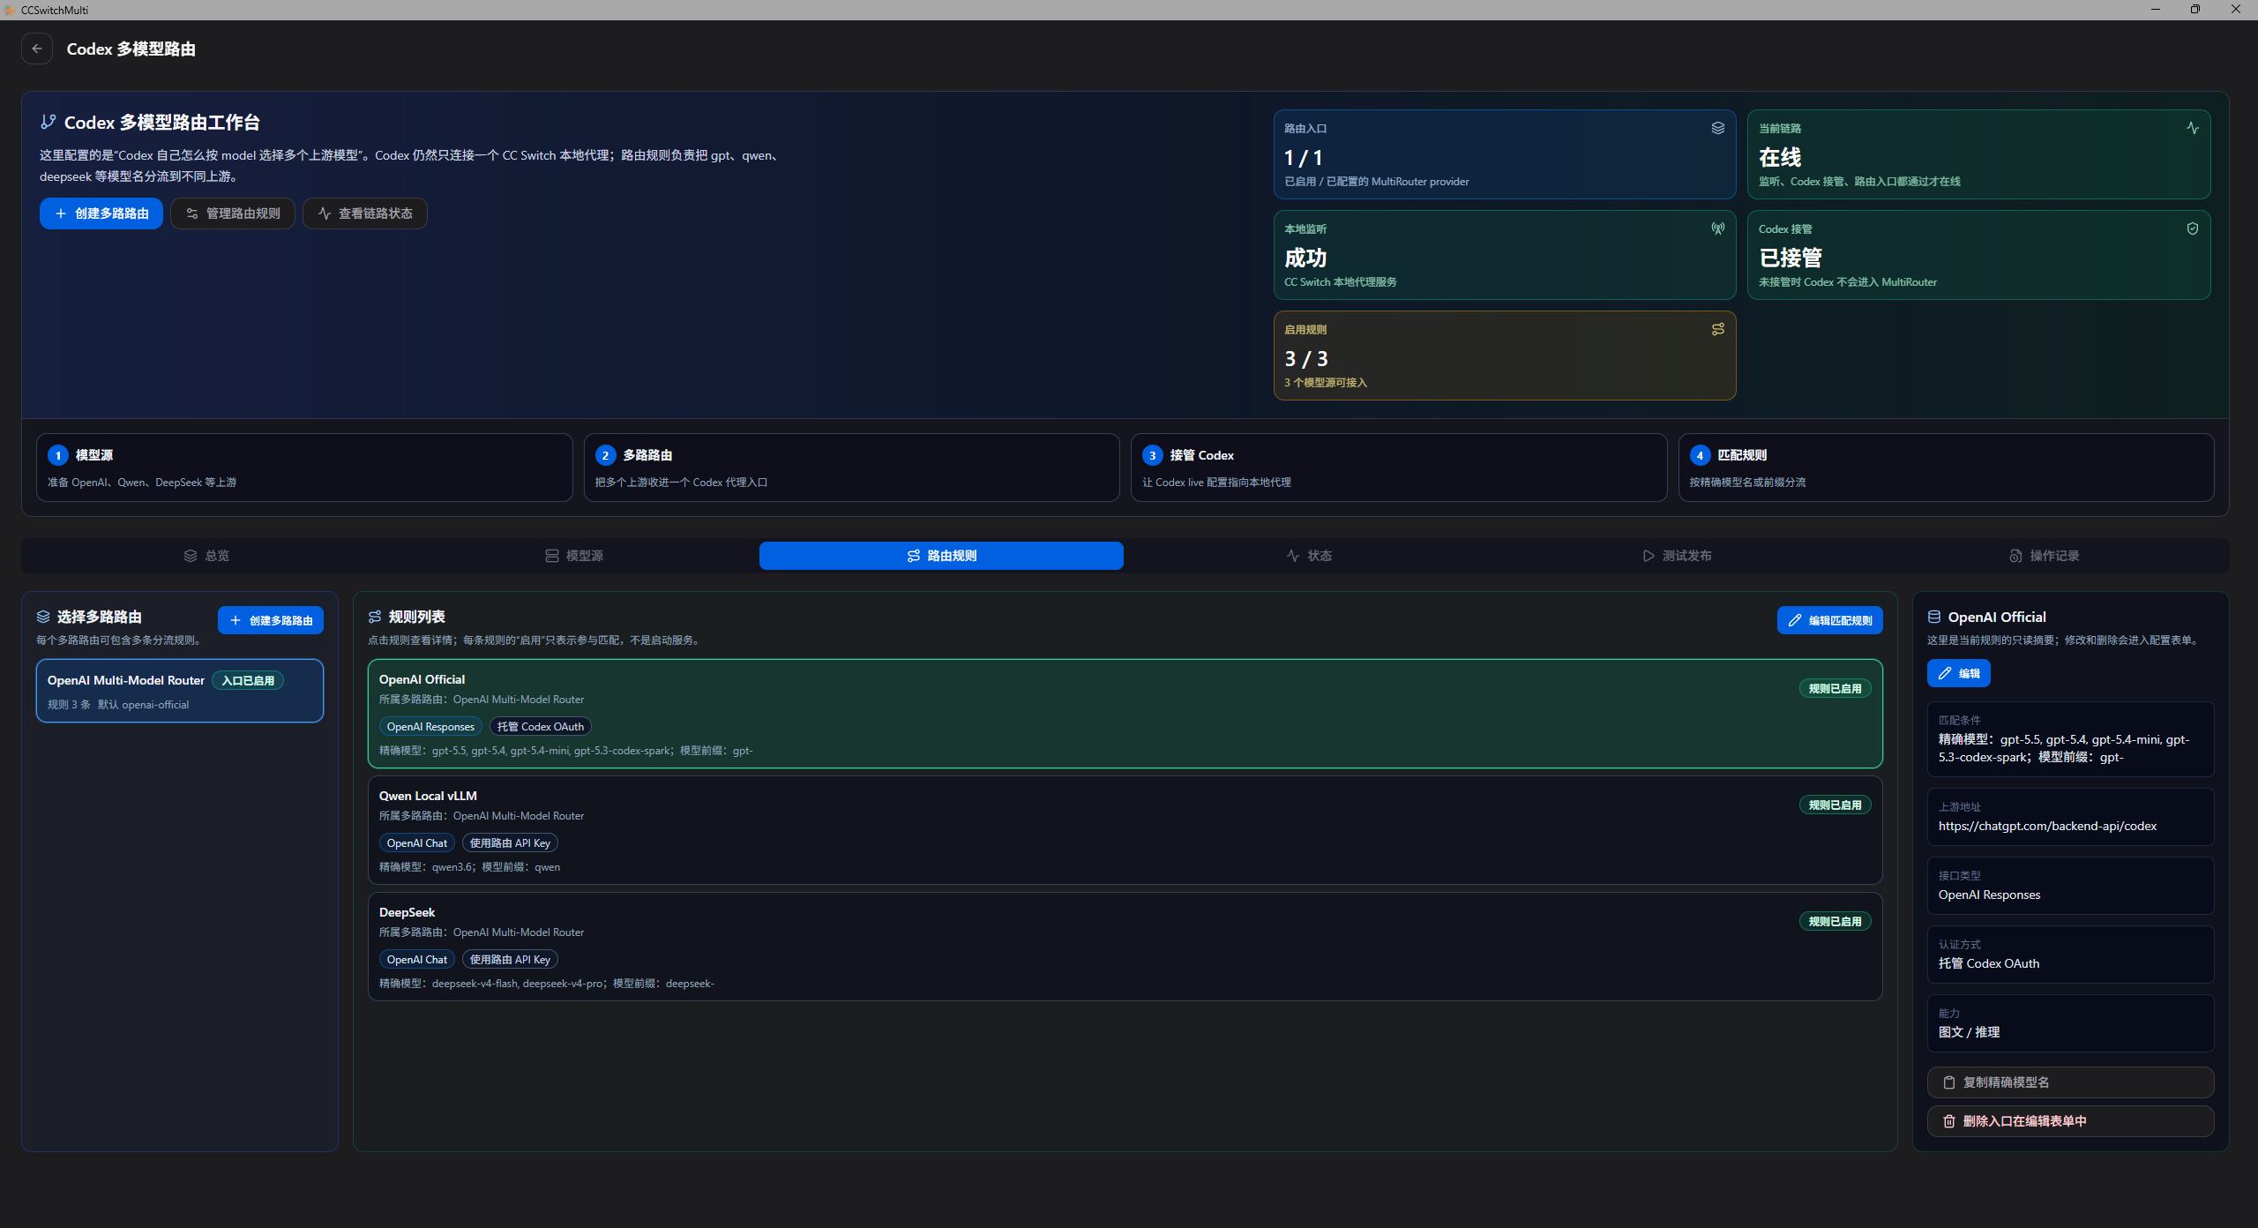Click the OpenAI Responses tag on OpenAI Official
The image size is (2258, 1228).
tap(430, 727)
